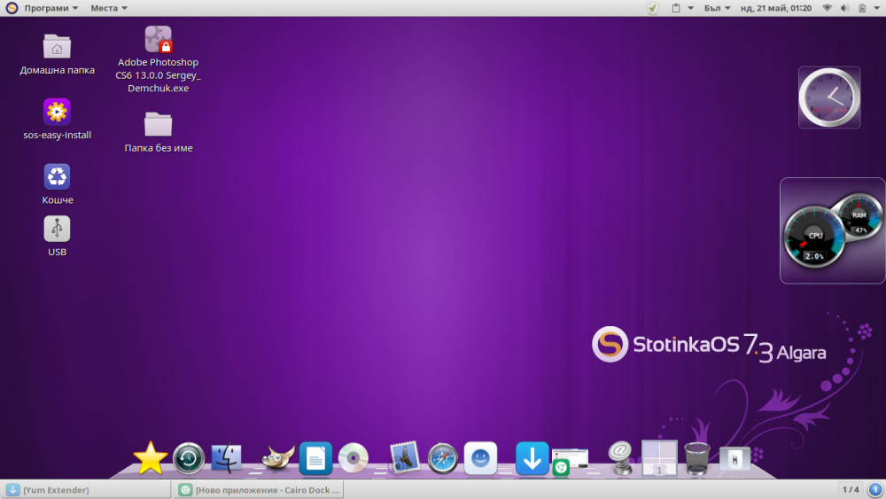Expand the clipboard dropdown arrow

[690, 8]
